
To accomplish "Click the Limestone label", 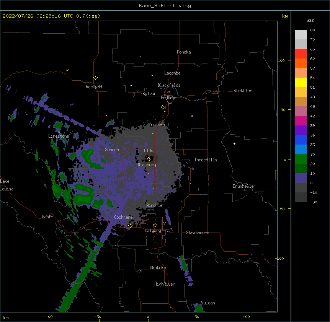I will [x=59, y=136].
